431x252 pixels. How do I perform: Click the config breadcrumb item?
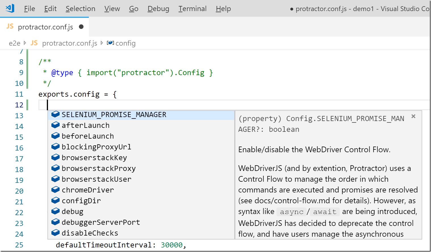(125, 43)
